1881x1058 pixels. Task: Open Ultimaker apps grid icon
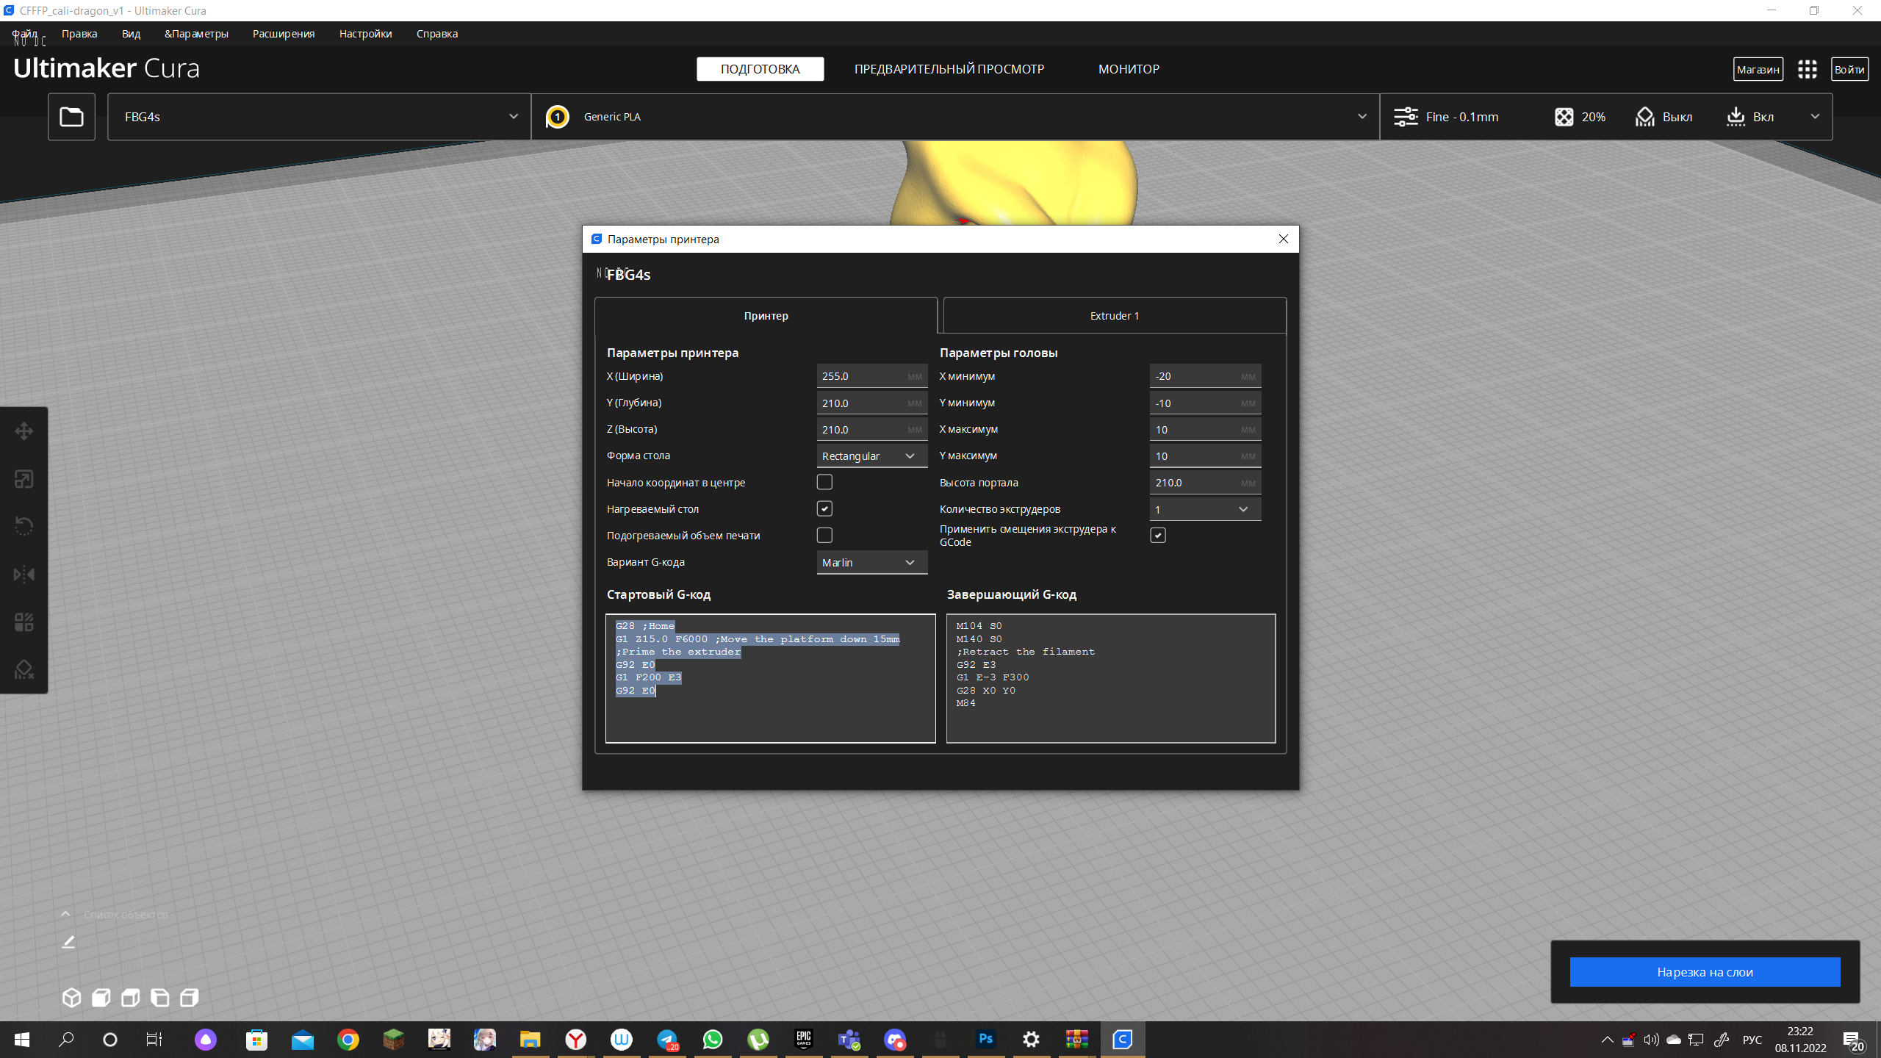(1807, 69)
